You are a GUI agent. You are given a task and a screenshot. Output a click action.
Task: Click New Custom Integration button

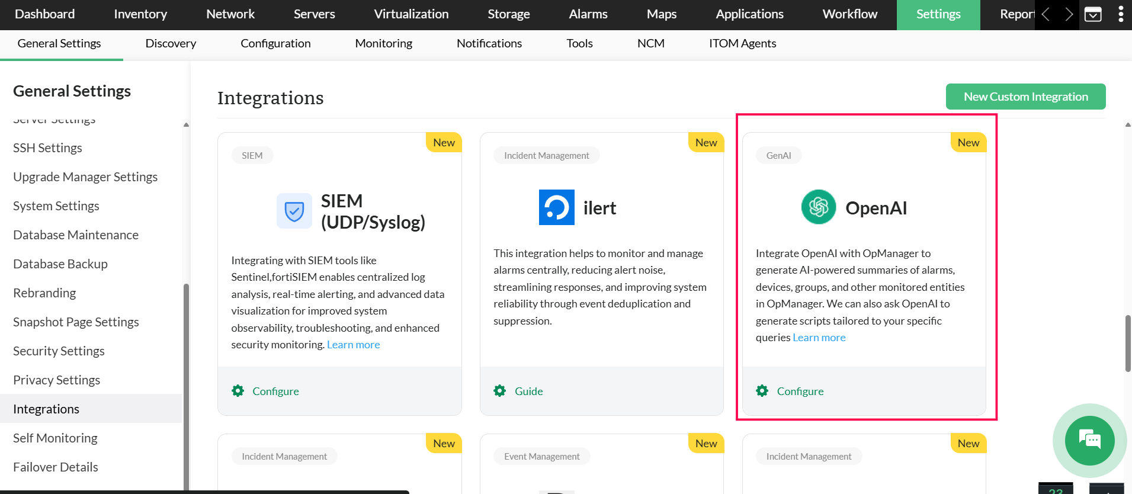1025,97
